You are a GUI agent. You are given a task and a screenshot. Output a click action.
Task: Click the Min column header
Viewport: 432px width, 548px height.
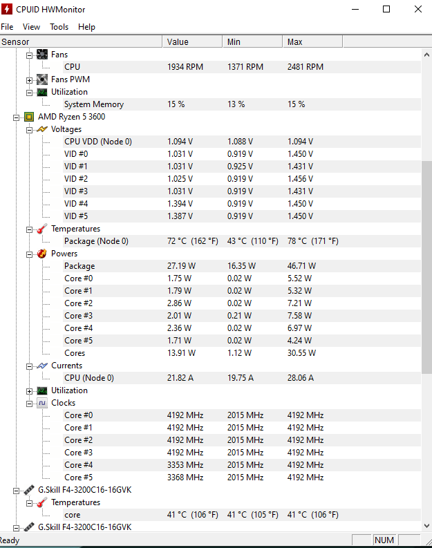click(252, 41)
